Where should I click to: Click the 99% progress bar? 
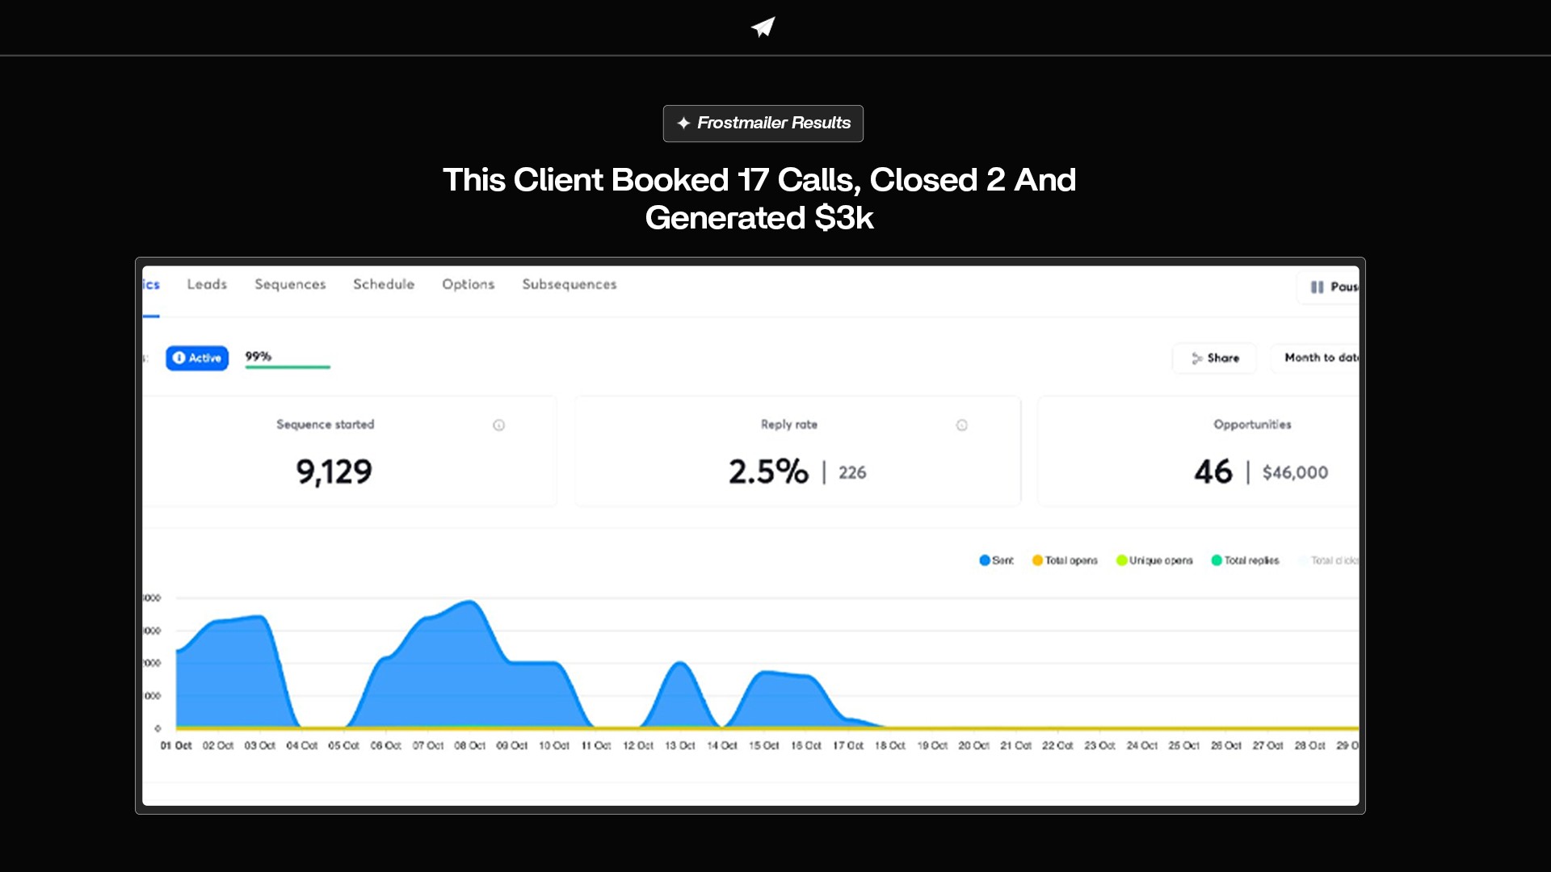coord(288,367)
